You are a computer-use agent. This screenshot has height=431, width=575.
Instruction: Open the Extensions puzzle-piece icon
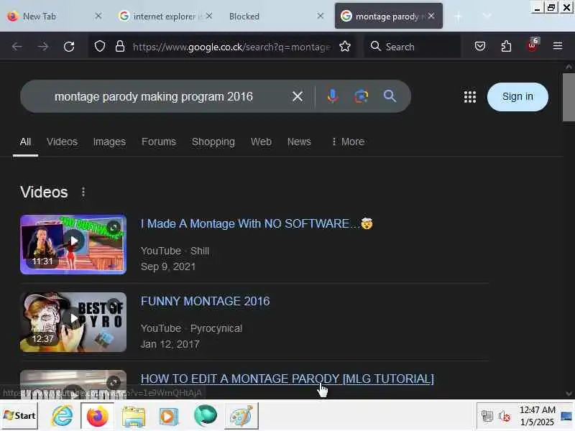pos(506,46)
